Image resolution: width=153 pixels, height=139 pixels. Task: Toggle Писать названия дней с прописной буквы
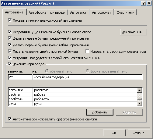point(10,52)
